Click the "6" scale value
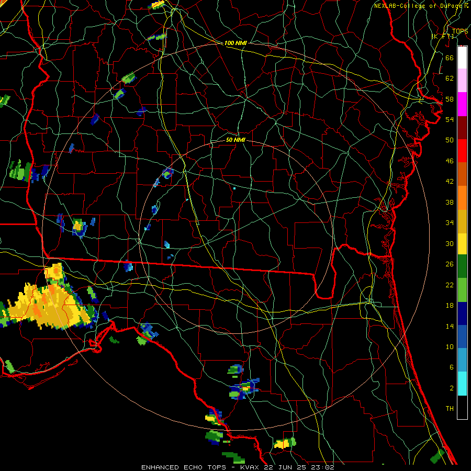 (x=451, y=367)
